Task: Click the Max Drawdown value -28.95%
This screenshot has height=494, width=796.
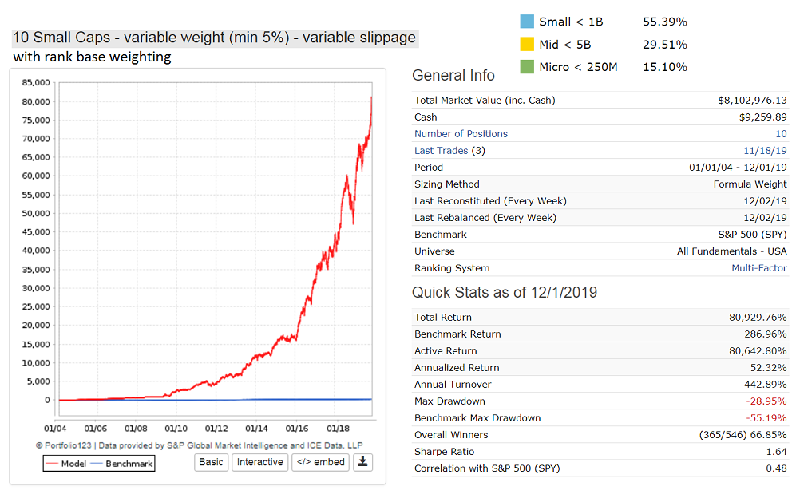Action: 766,401
